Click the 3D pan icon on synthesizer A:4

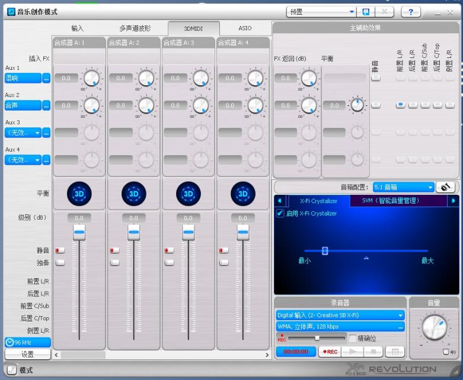tap(242, 194)
